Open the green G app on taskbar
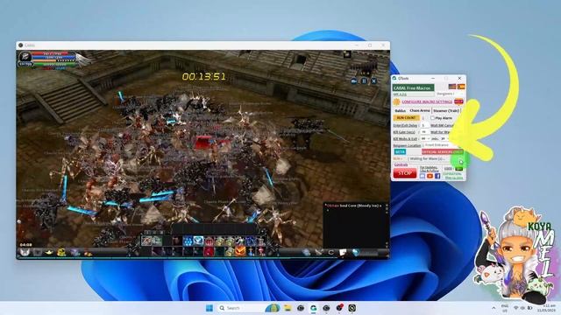561x315 pixels. [x=314, y=308]
